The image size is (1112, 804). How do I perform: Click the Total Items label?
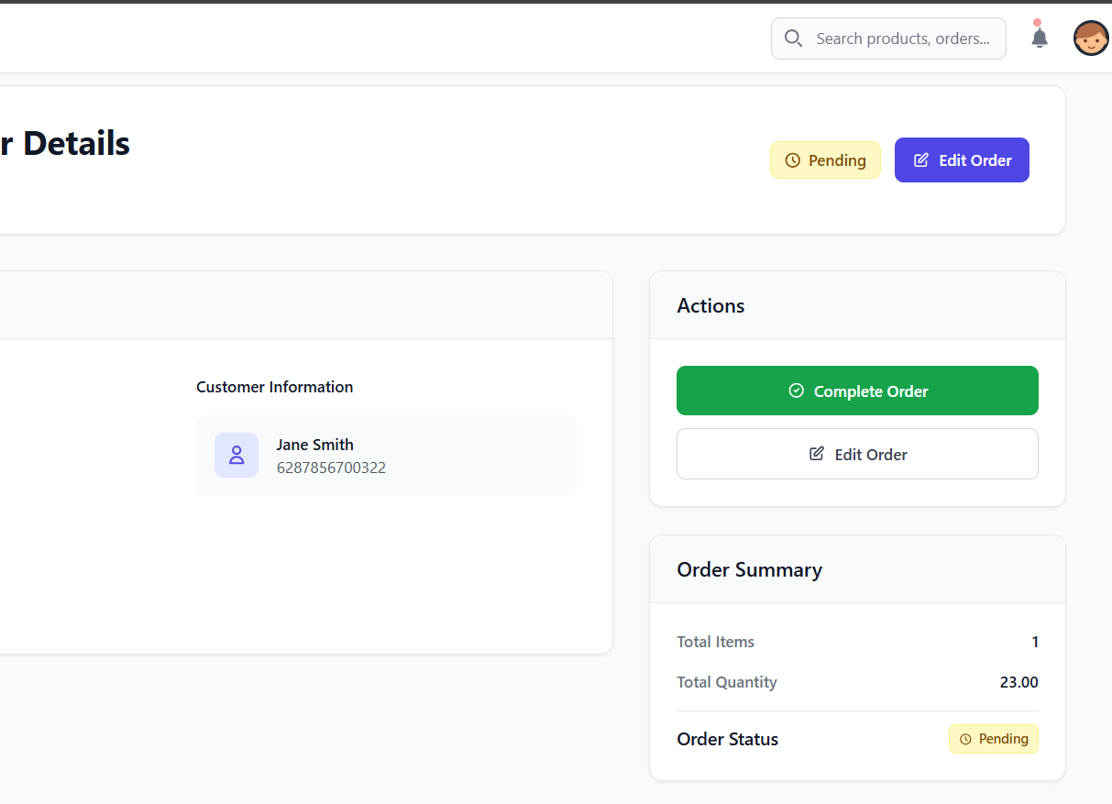point(715,642)
